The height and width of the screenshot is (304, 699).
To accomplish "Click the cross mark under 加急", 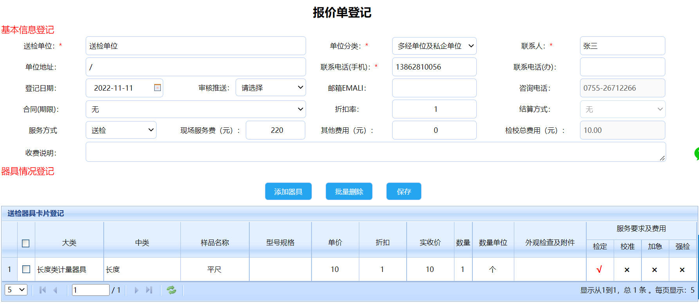I will click(654, 270).
